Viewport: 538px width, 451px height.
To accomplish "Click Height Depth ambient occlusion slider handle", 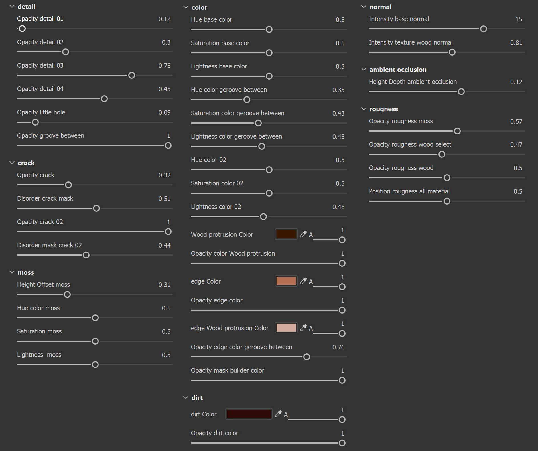I will [461, 92].
